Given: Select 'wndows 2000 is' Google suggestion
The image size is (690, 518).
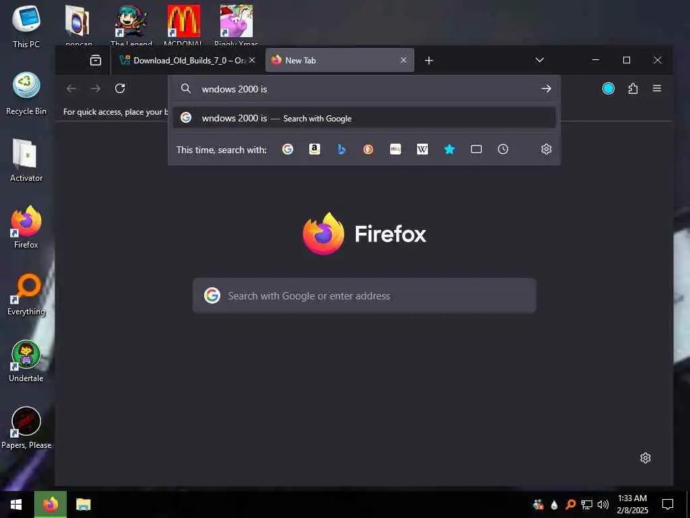Looking at the screenshot, I should click(x=365, y=118).
